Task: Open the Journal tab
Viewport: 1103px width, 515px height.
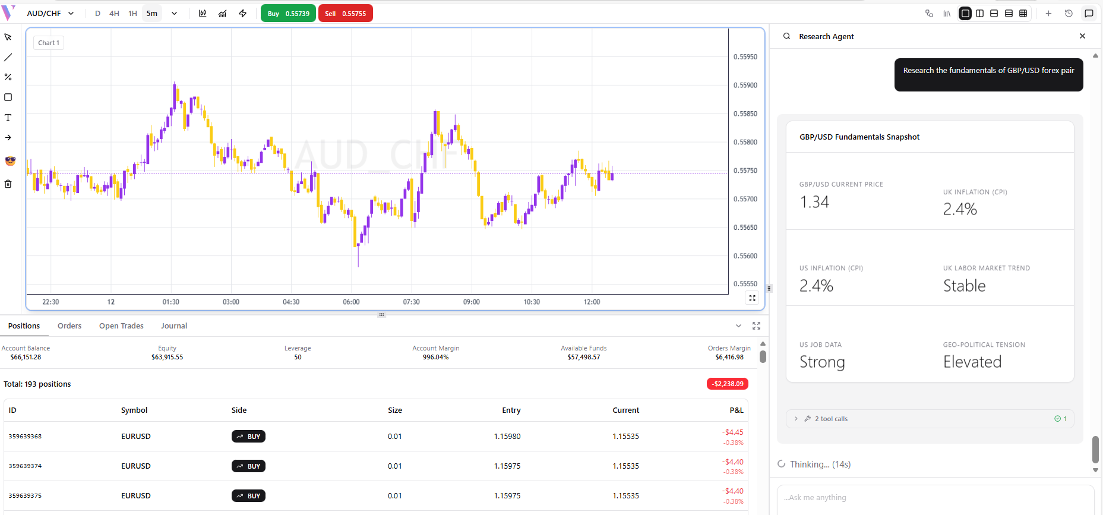Action: pos(174,326)
